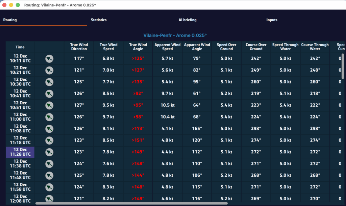Click the Apparent Wind Angle column header
Screen dimensions: 346x206
point(197,47)
